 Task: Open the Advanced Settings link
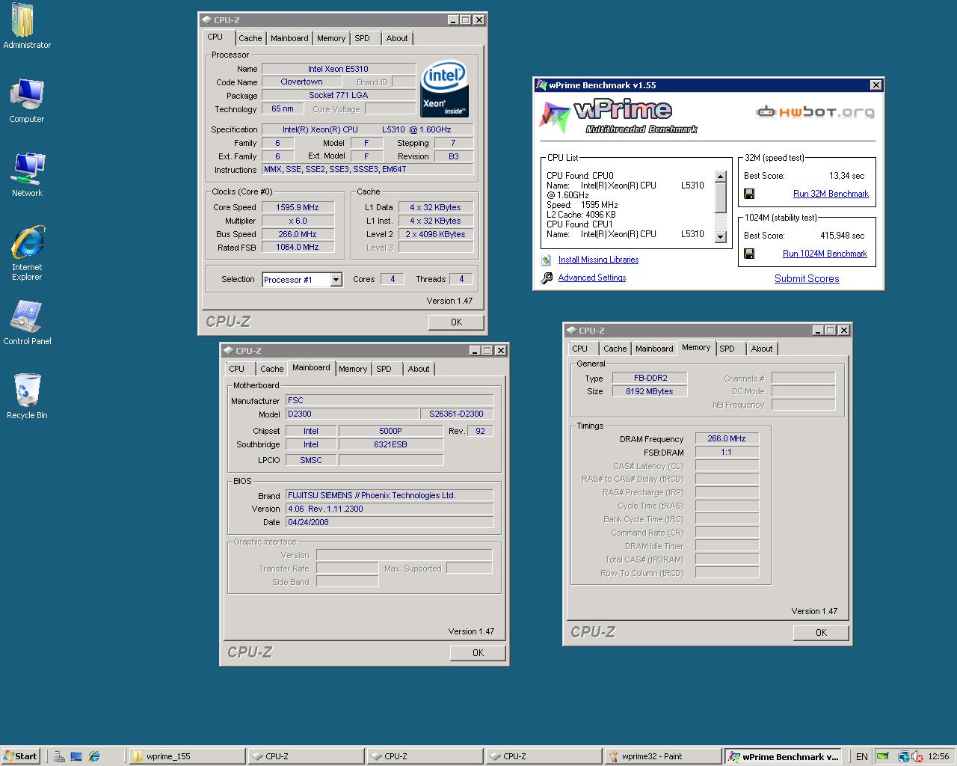(592, 278)
